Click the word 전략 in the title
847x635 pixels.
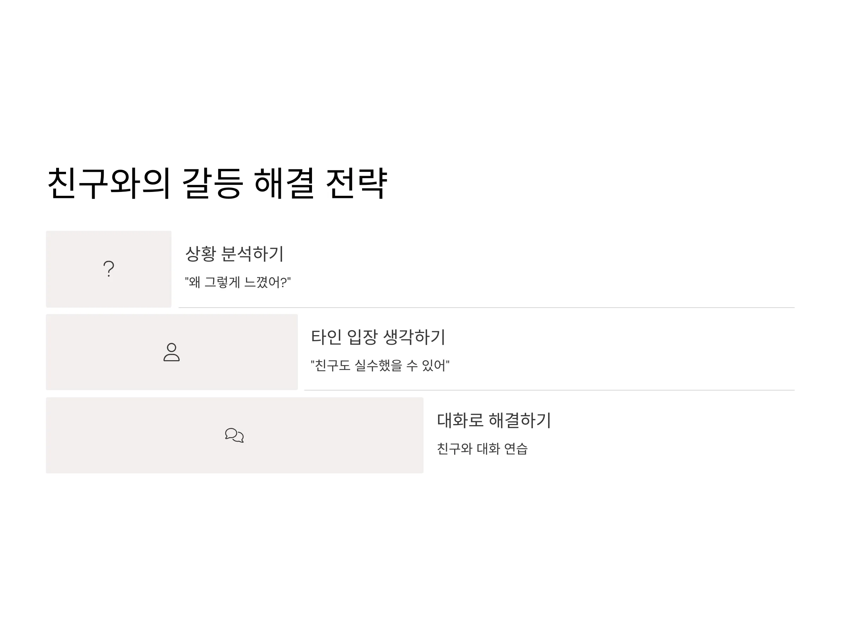[x=356, y=183]
